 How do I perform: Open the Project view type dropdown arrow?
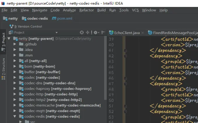click(56, 33)
